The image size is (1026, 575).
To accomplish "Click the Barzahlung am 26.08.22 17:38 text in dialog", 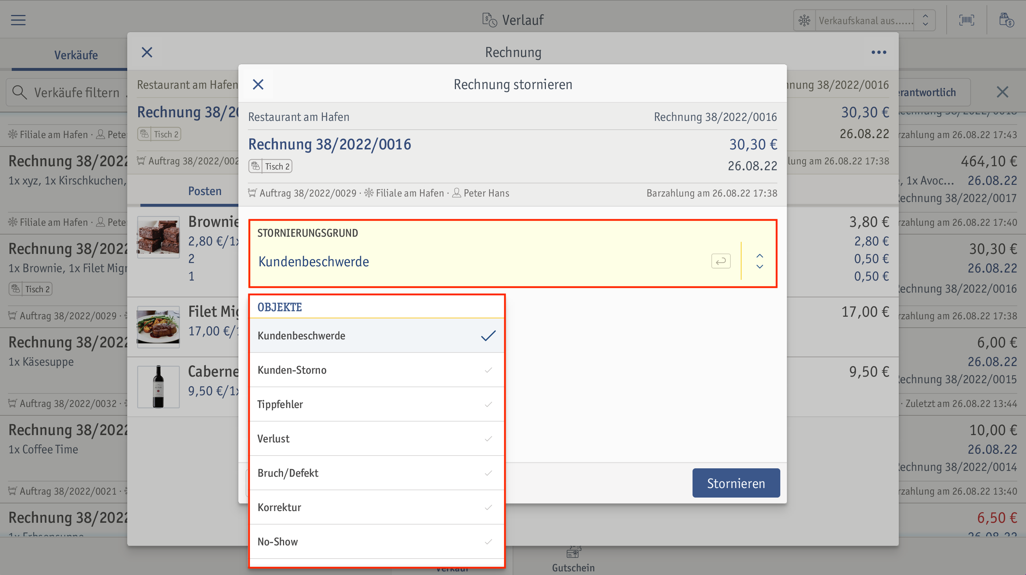I will pyautogui.click(x=712, y=193).
